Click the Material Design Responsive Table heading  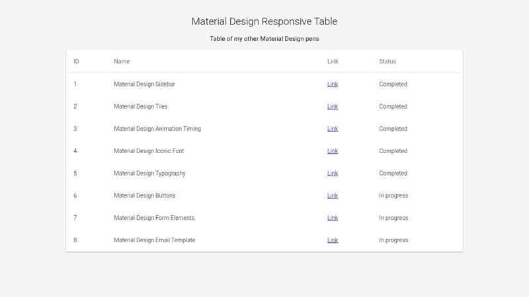point(264,21)
